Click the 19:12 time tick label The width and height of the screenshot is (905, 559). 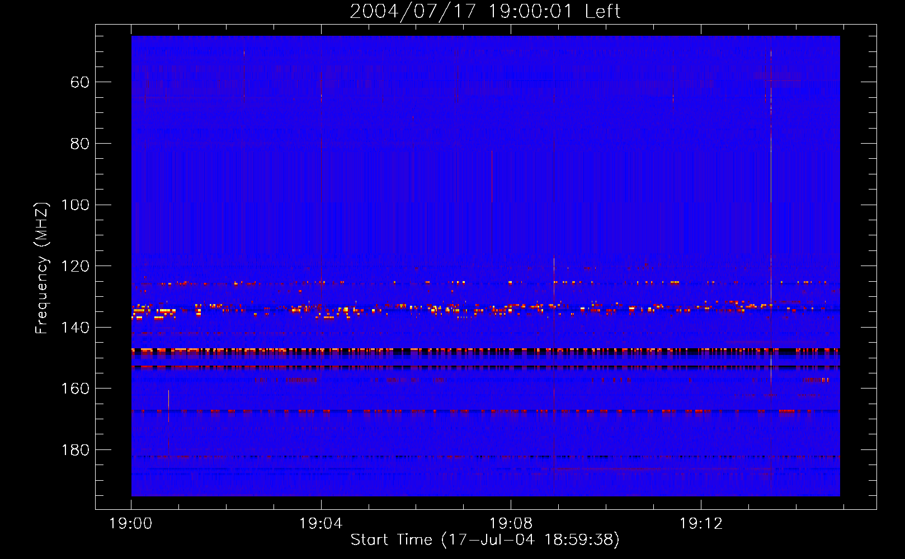coord(701,524)
